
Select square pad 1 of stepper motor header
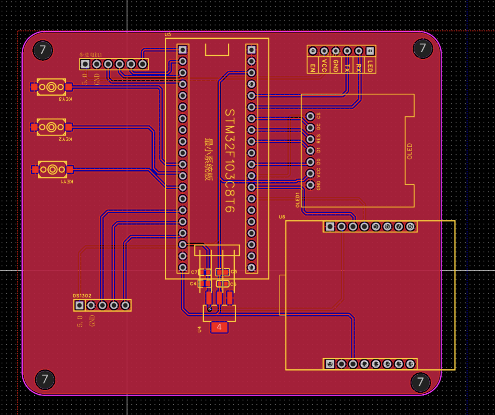click(x=85, y=64)
